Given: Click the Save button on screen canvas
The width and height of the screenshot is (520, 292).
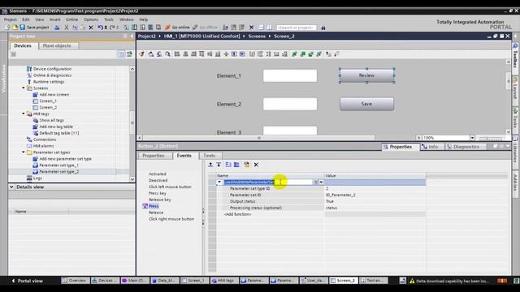Looking at the screenshot, I should pyautogui.click(x=366, y=104).
